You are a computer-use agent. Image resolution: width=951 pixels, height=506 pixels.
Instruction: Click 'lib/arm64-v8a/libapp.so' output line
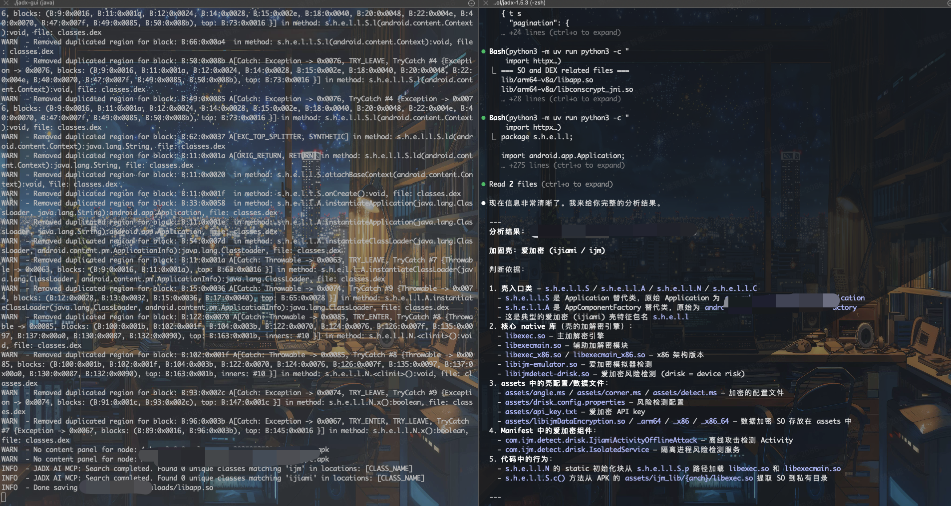pos(547,80)
